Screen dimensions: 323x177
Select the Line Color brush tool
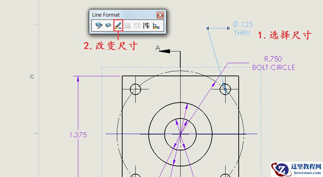[118, 26]
